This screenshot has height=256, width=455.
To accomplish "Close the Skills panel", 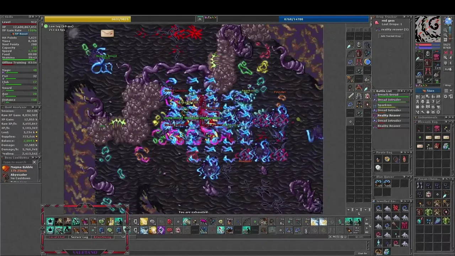I will tap(39, 17).
